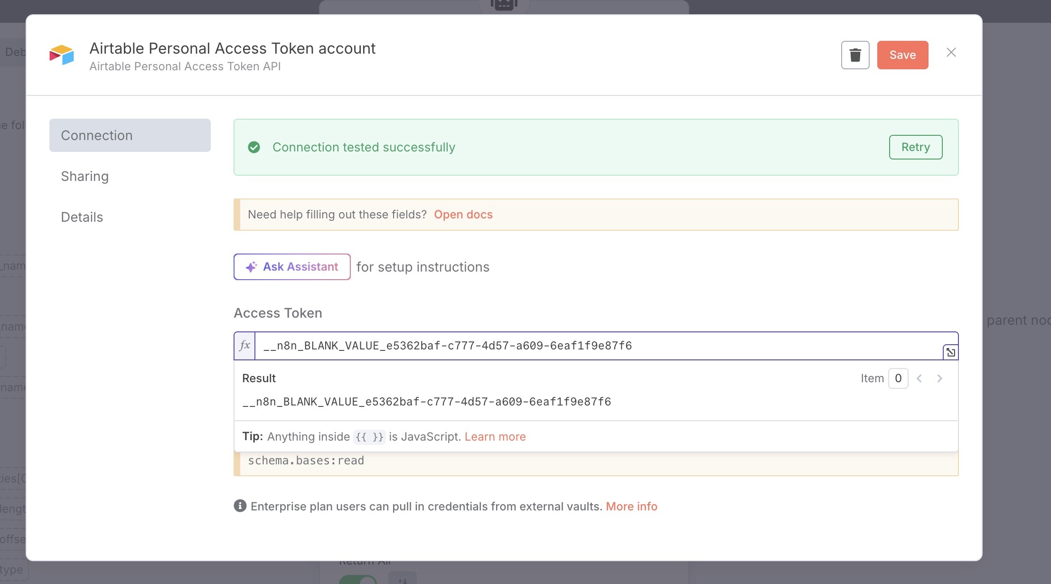
Task: Toggle the Return All switch behind dialog
Action: tap(358, 579)
